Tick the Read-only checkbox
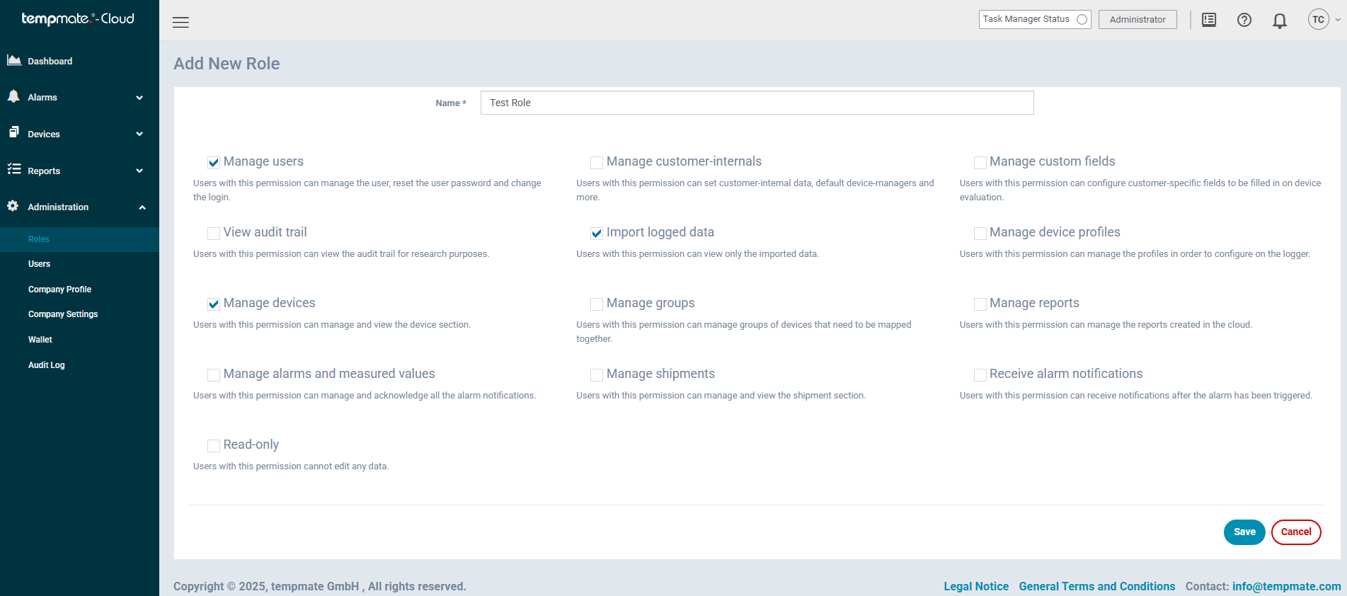This screenshot has width=1347, height=596. [214, 445]
